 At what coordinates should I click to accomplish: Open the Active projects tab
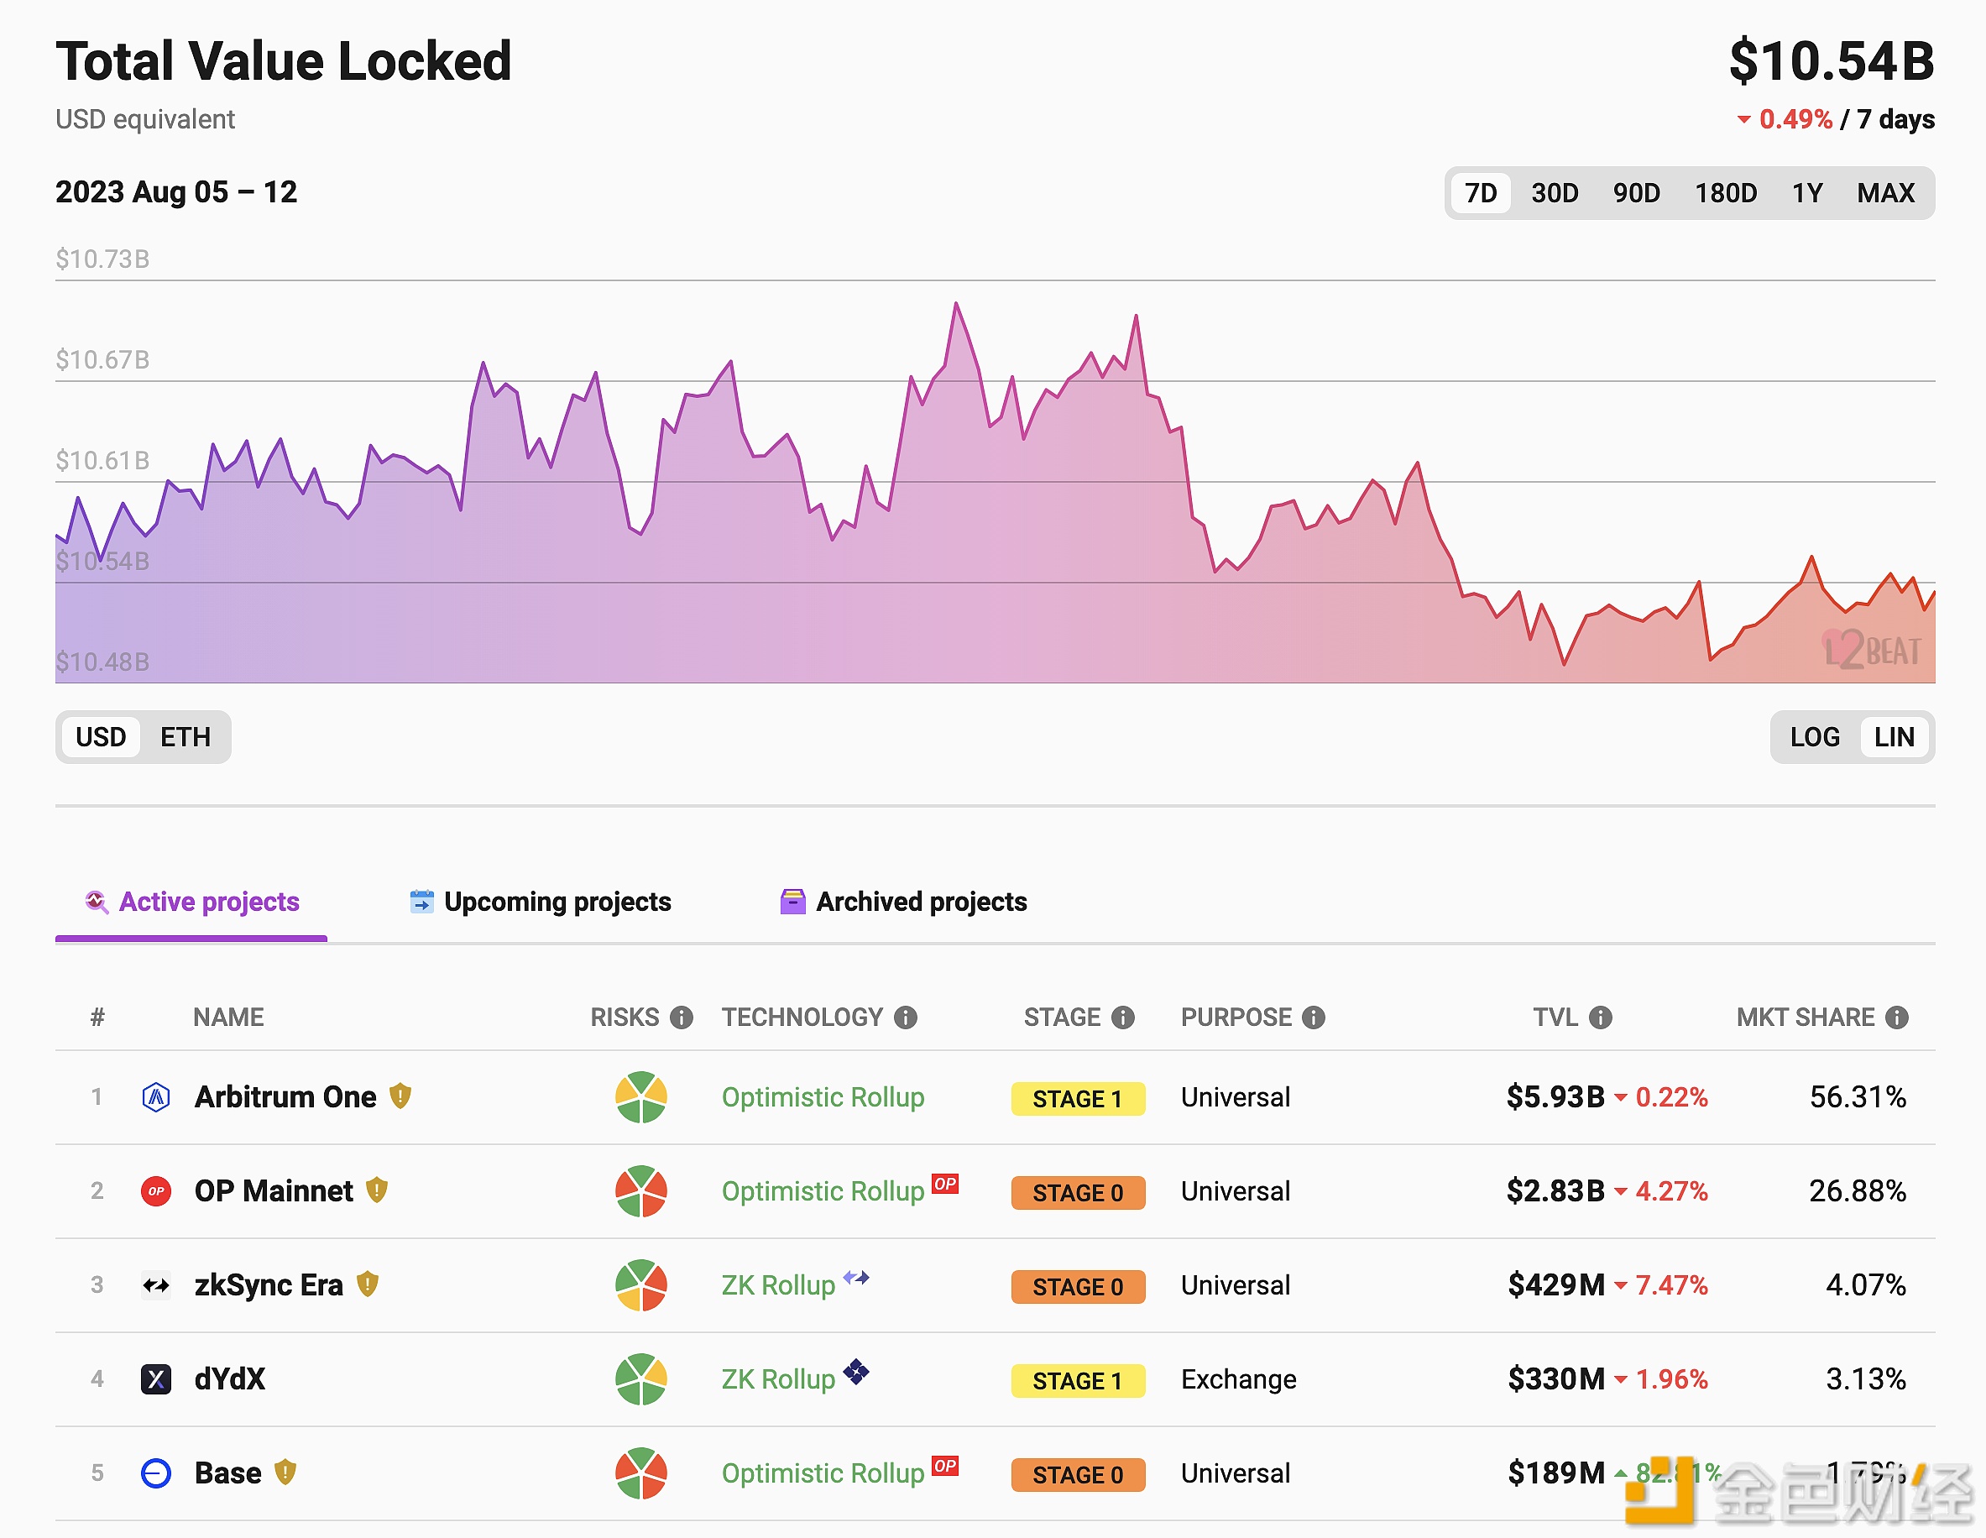point(192,902)
